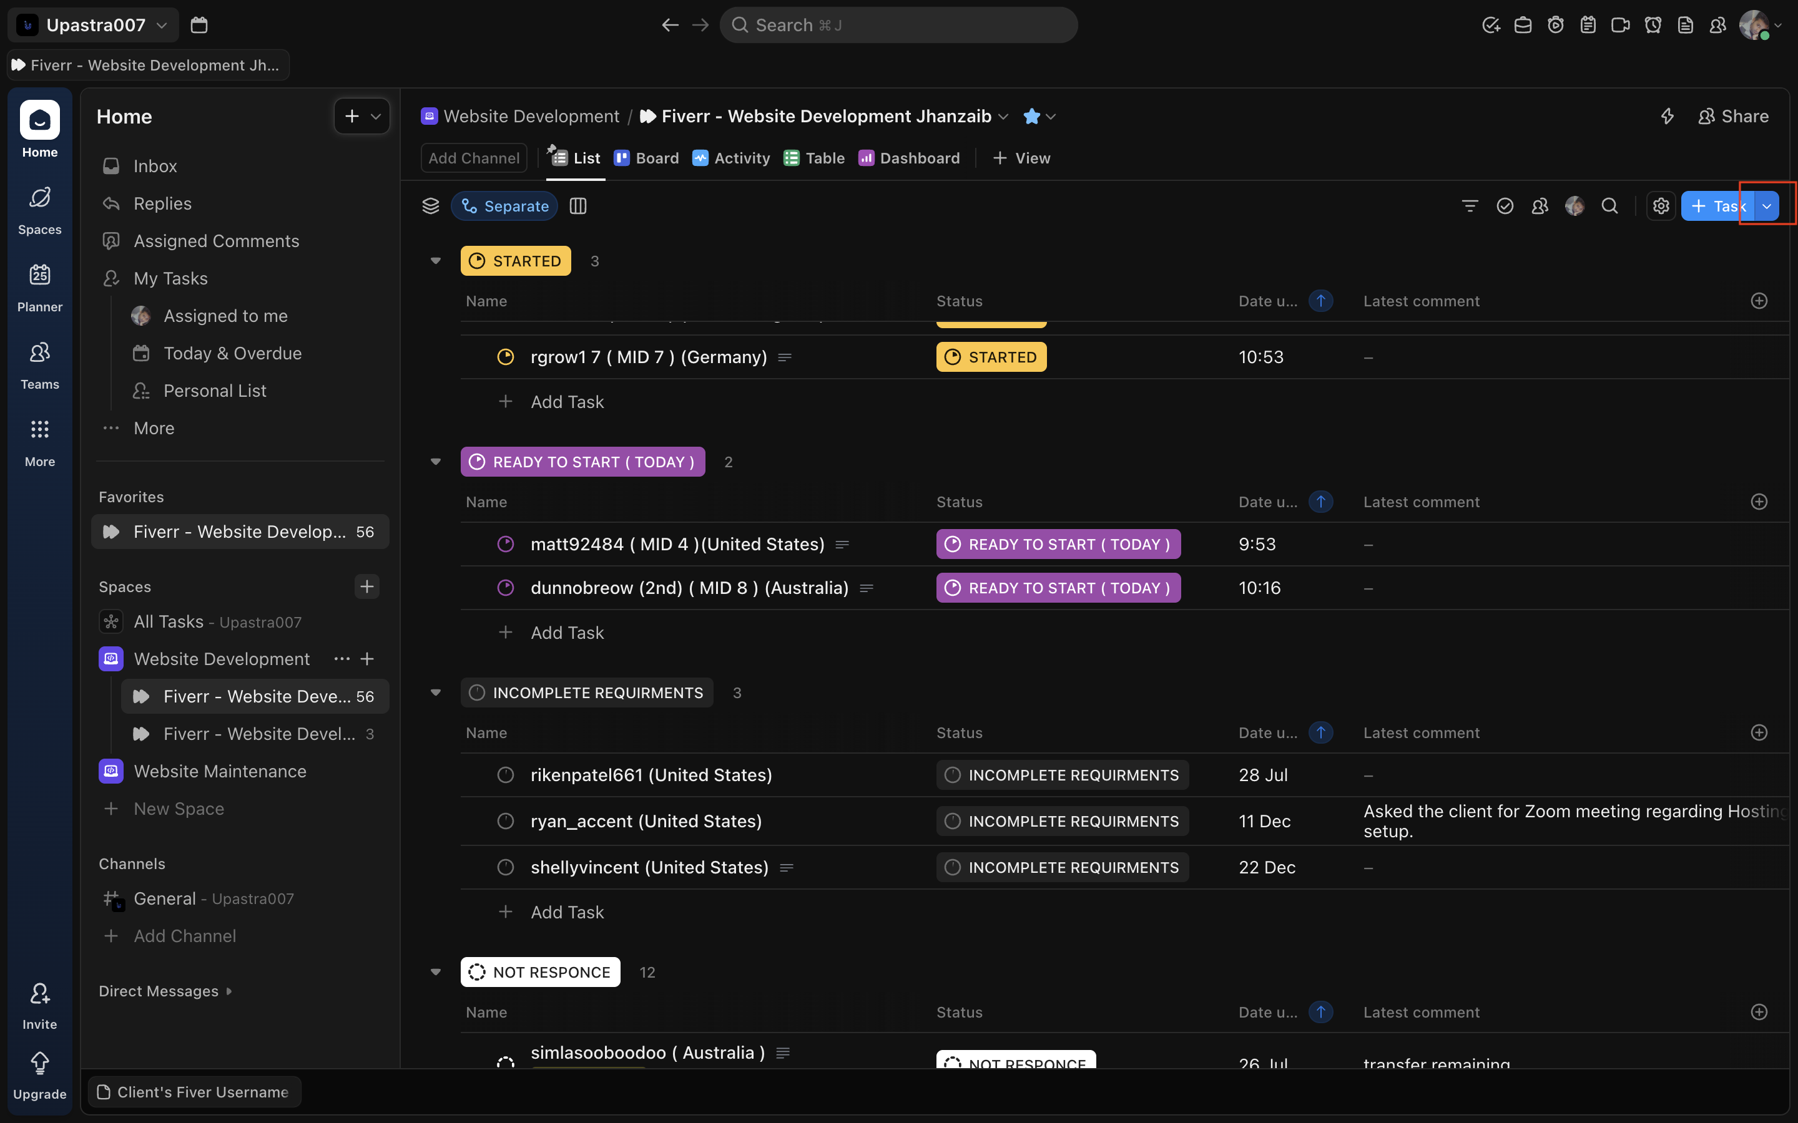The image size is (1798, 1123).
Task: Switch to the Board view tab
Action: point(646,158)
